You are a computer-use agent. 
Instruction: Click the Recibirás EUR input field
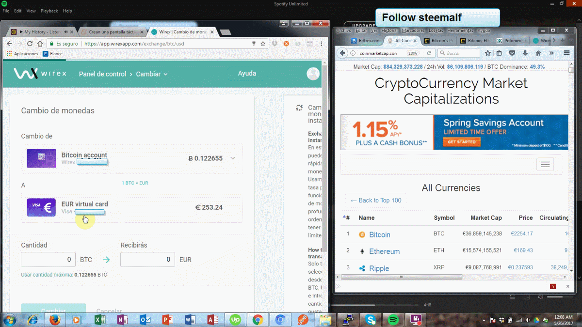point(147,260)
